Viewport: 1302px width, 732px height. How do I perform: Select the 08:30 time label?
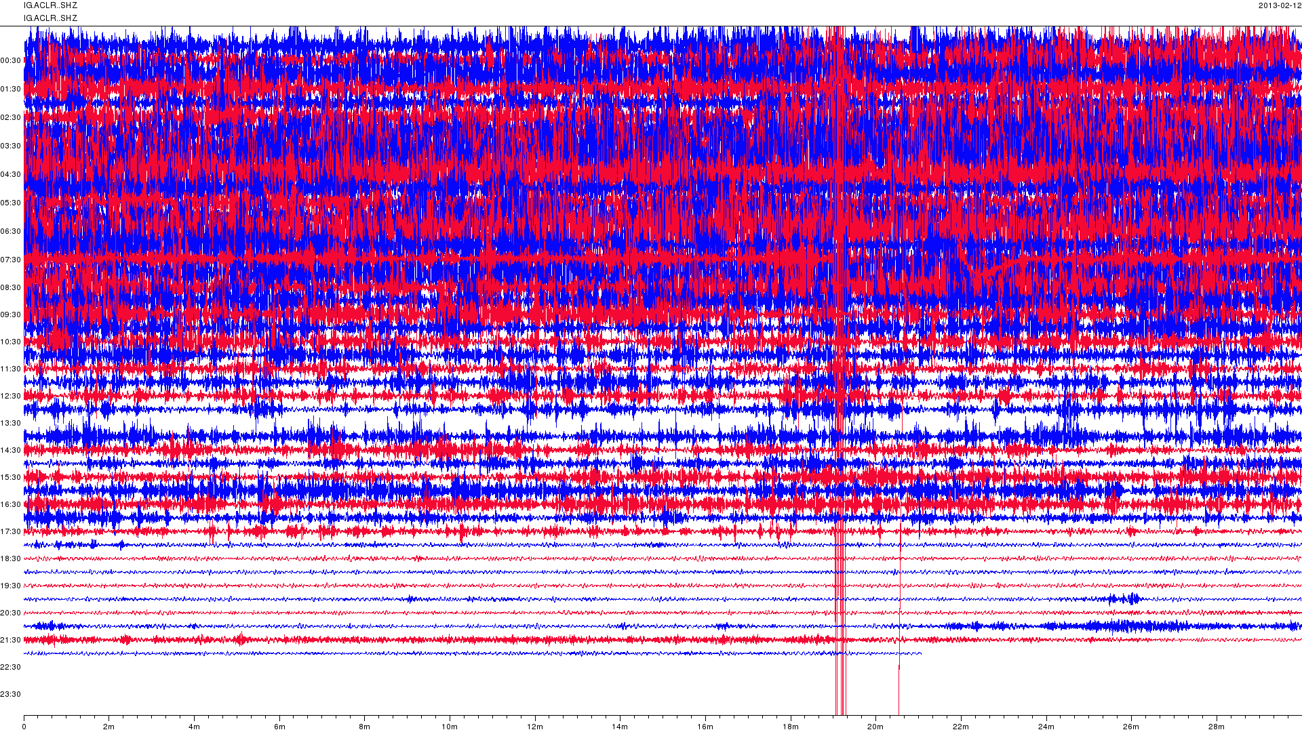(10, 288)
